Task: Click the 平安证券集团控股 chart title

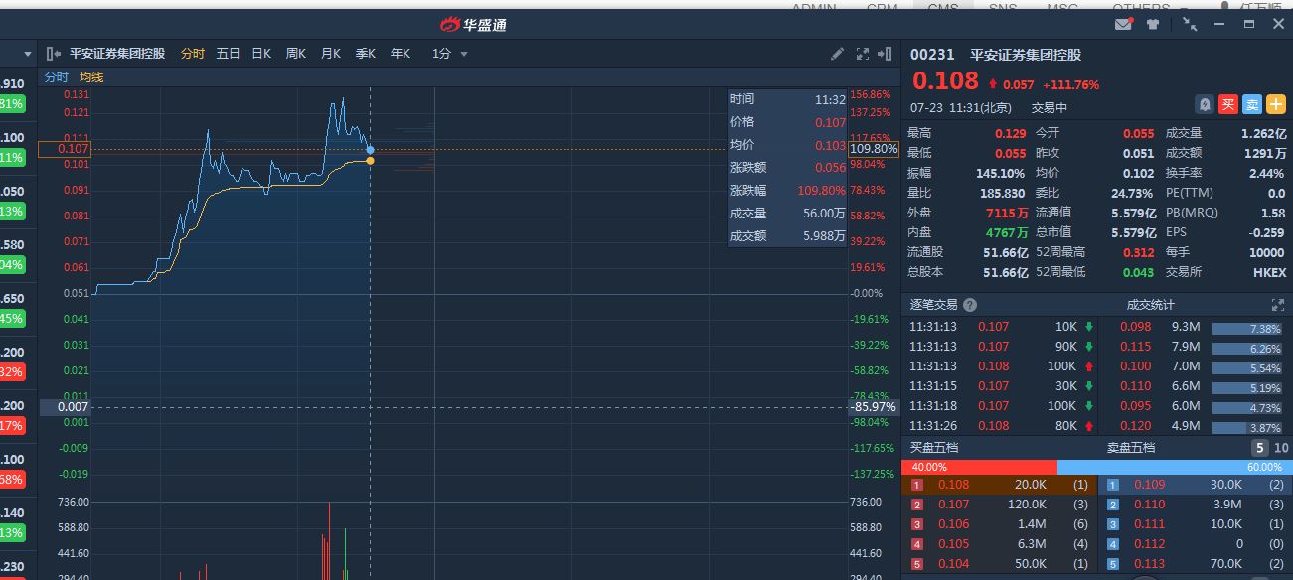Action: coord(117,54)
